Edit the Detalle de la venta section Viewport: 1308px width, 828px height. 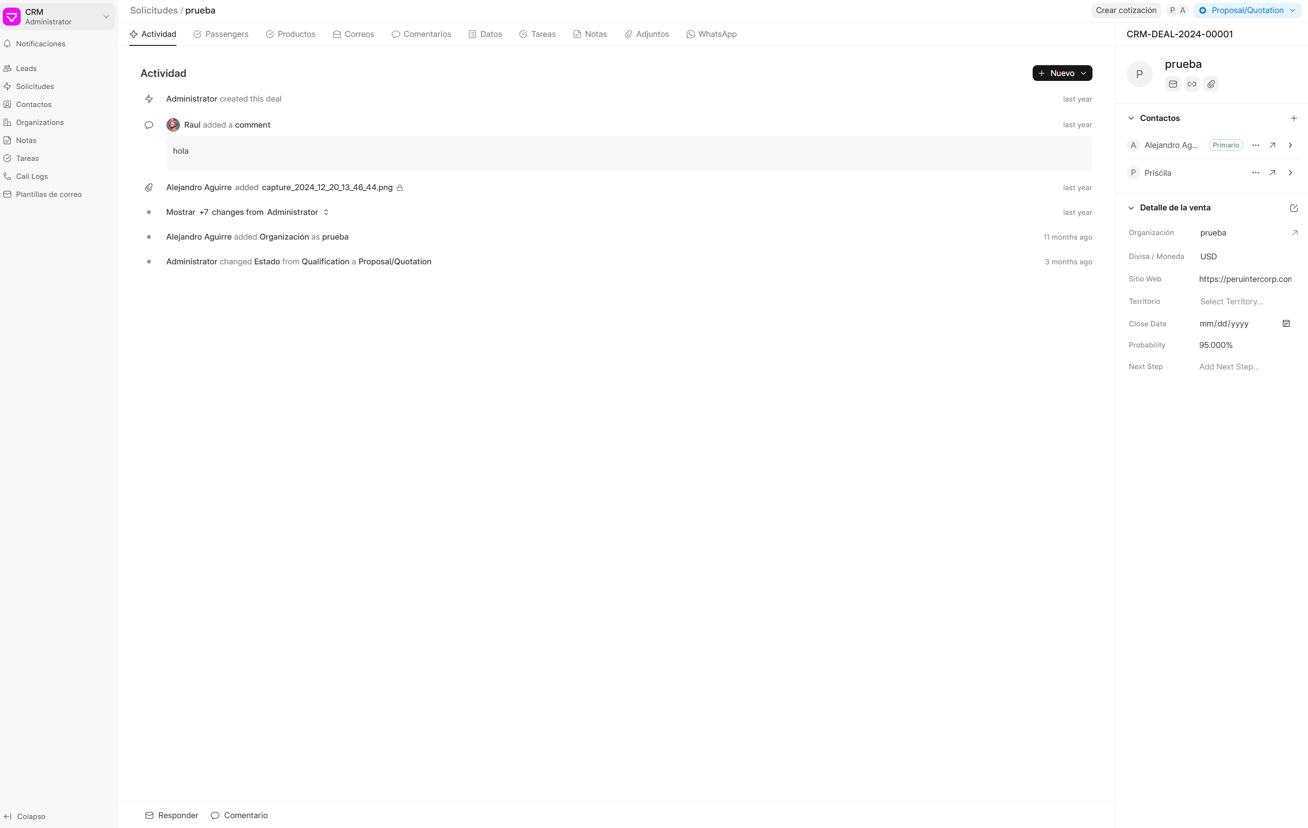click(1293, 209)
